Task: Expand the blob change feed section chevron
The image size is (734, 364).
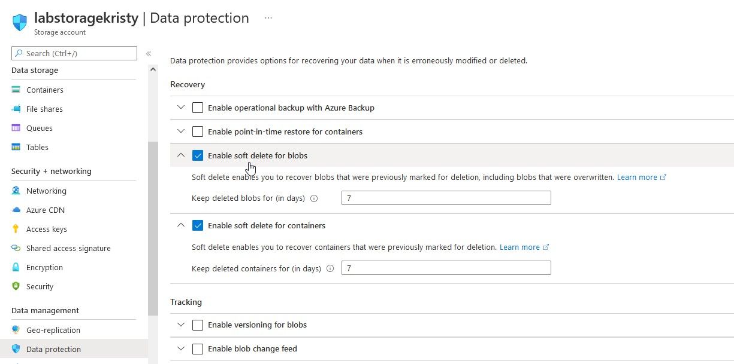Action: pyautogui.click(x=181, y=349)
